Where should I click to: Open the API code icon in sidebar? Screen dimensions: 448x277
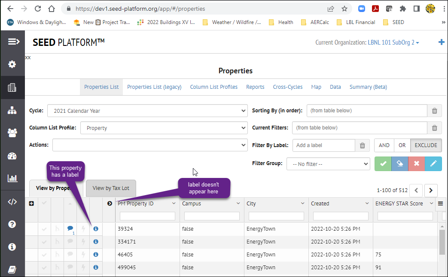(x=12, y=202)
